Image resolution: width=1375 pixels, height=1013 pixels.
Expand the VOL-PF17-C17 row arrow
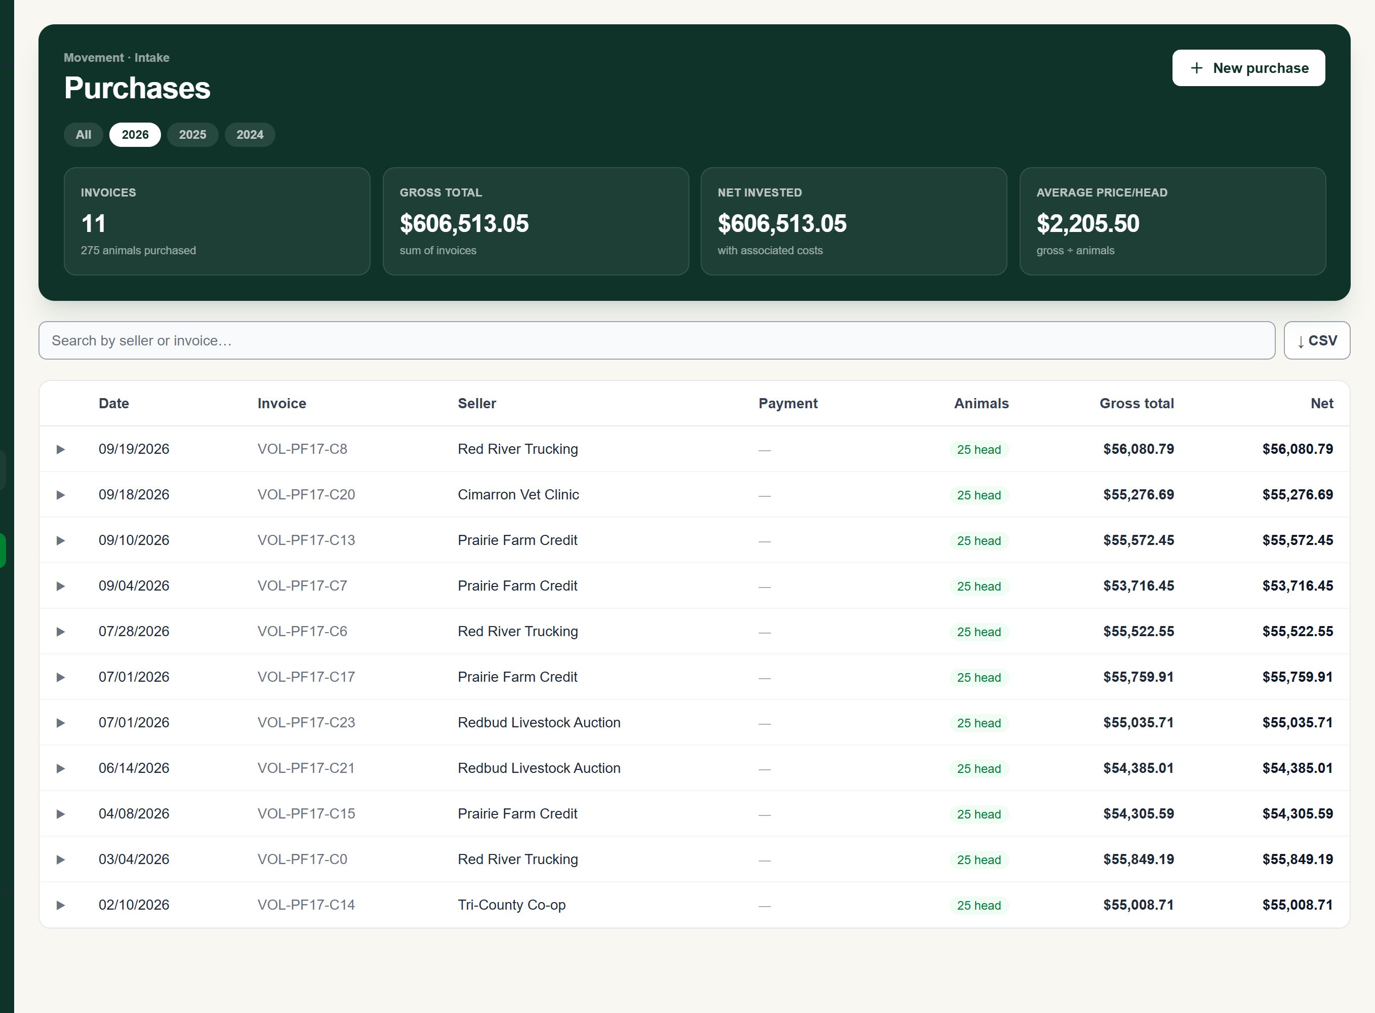pos(61,677)
